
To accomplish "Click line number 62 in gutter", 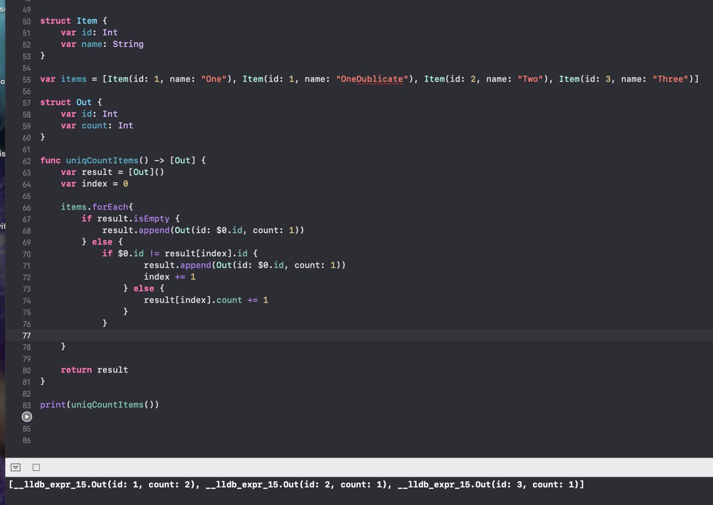I will [27, 161].
